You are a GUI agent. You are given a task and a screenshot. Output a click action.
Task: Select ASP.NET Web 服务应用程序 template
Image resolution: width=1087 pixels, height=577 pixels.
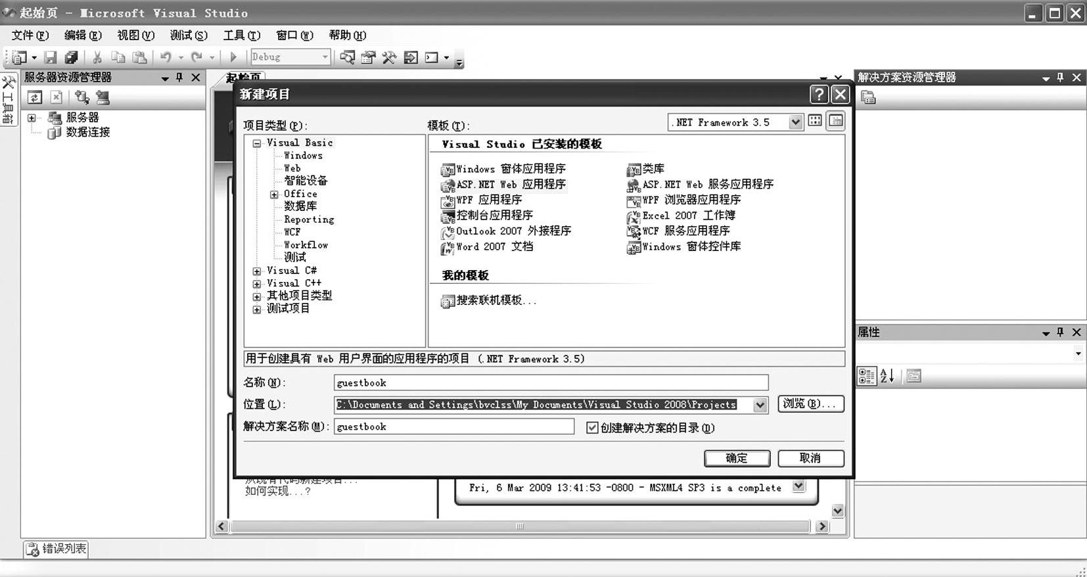click(x=700, y=185)
